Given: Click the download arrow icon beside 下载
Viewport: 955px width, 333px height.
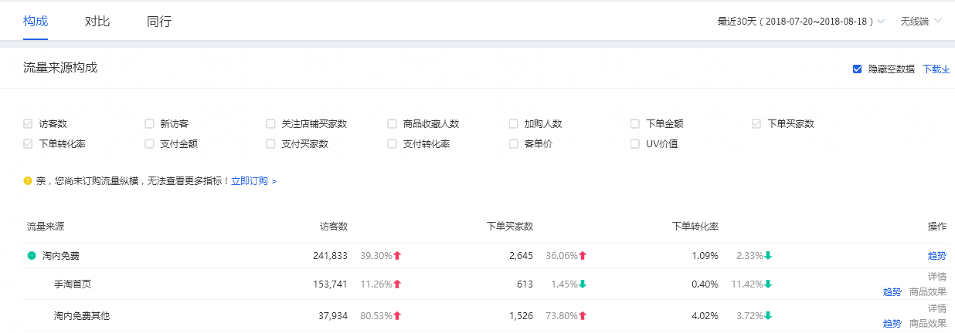Looking at the screenshot, I should click(x=947, y=69).
